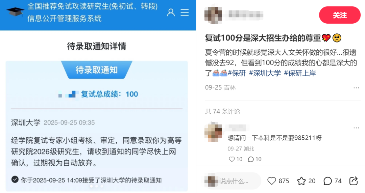This screenshot has height=193, width=365.
Task: Open comment options three-dot menu
Action: tap(356, 128)
